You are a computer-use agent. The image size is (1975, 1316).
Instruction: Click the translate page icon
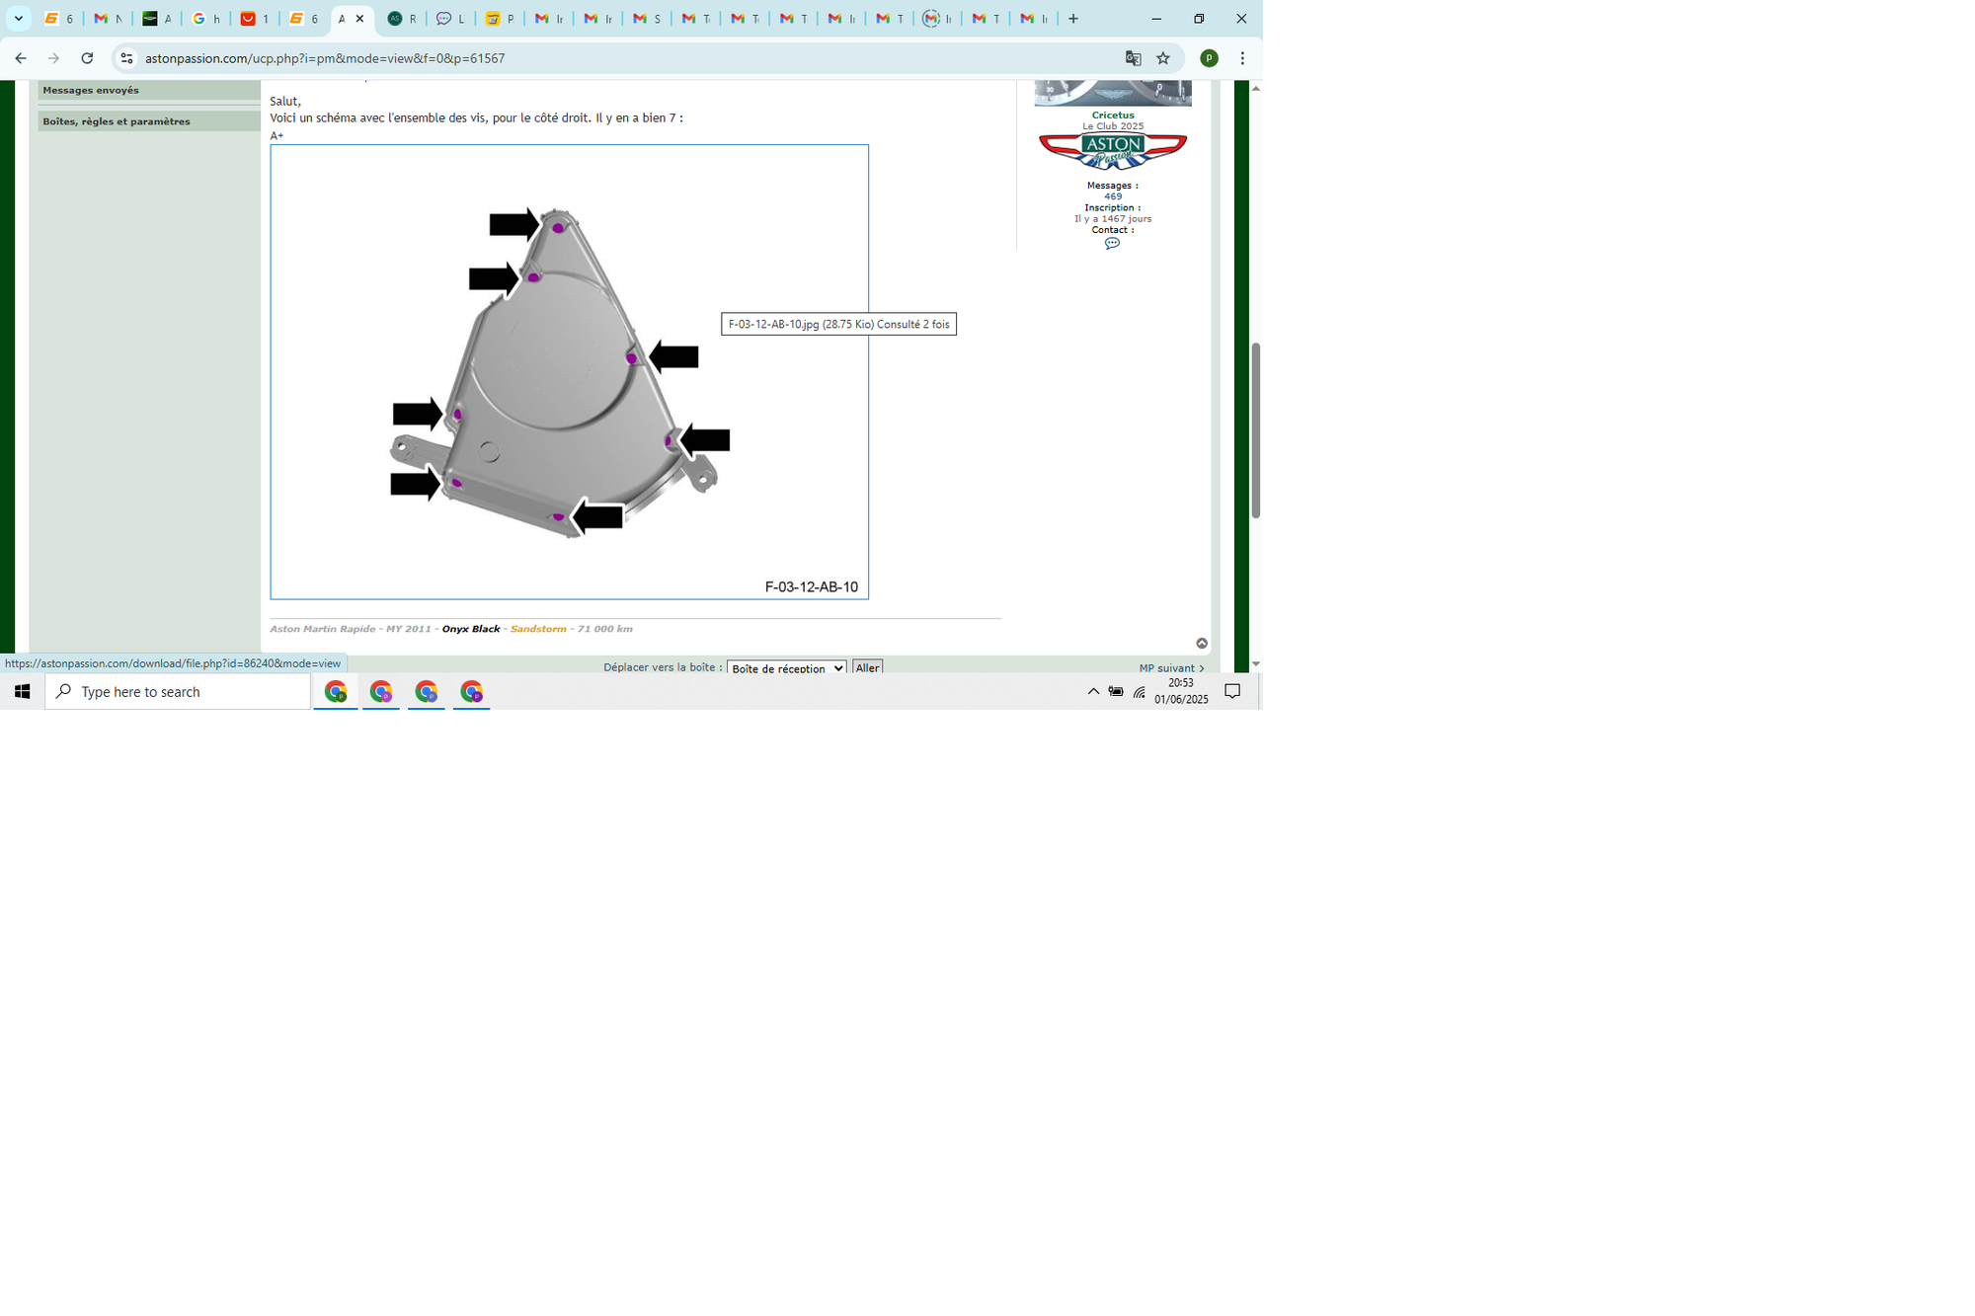[1133, 58]
